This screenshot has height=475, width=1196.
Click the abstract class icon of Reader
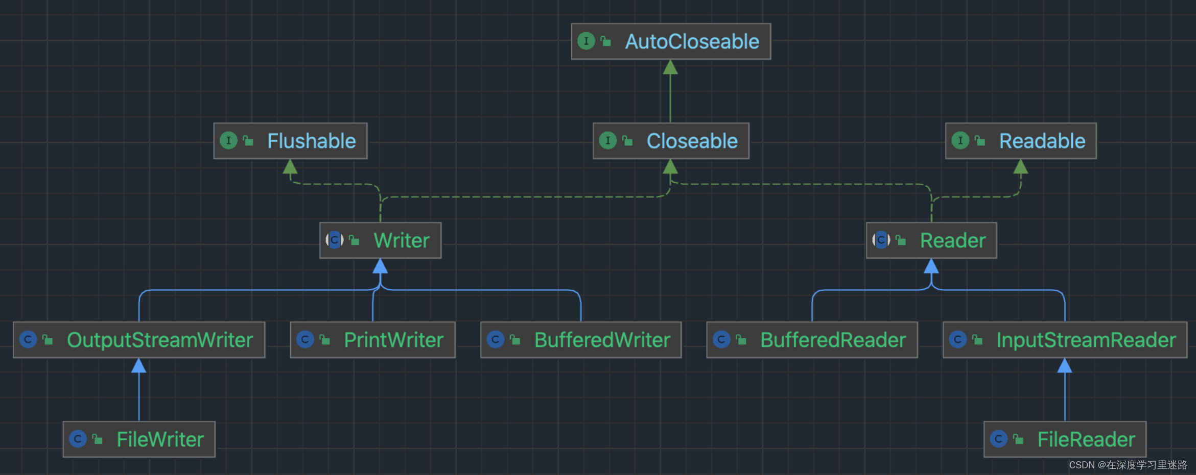(x=881, y=240)
